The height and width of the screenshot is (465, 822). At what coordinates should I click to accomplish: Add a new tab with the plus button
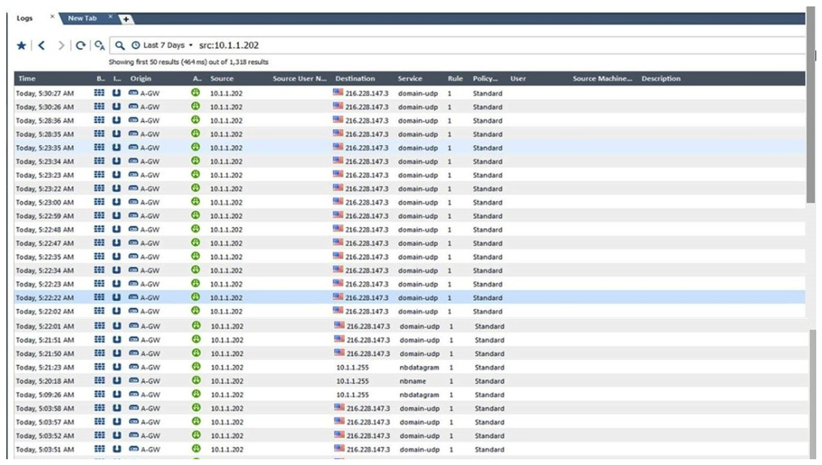click(x=126, y=19)
